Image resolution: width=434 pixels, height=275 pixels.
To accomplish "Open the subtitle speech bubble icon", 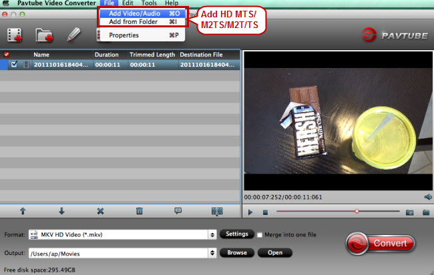I will click(178, 211).
